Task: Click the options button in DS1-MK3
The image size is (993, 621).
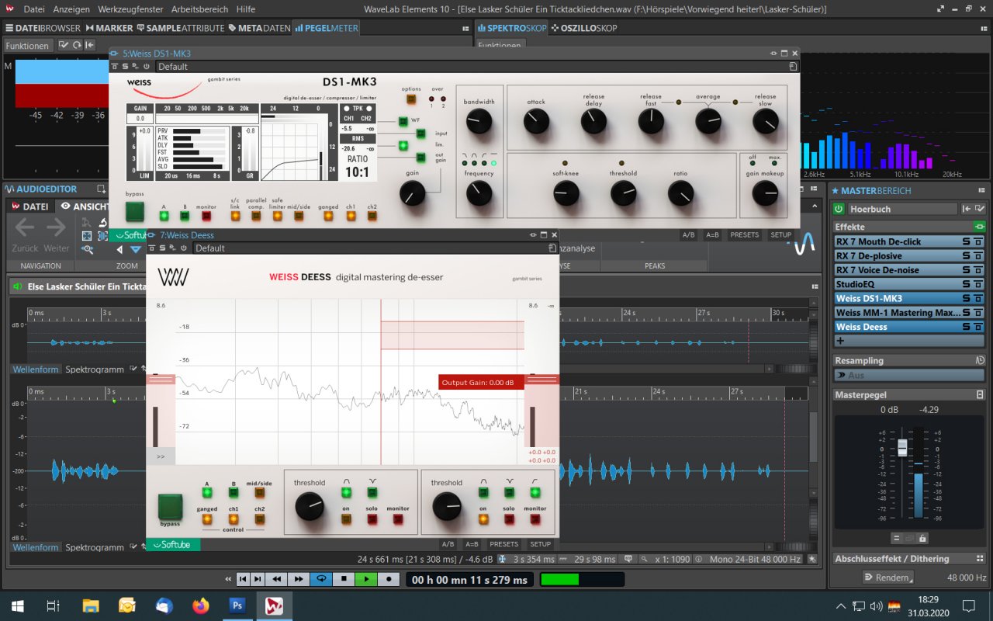Action: 411,99
